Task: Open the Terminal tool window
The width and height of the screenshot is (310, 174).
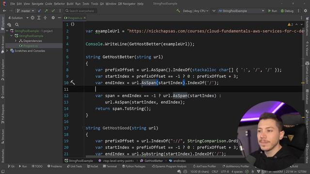Action: 110,166
